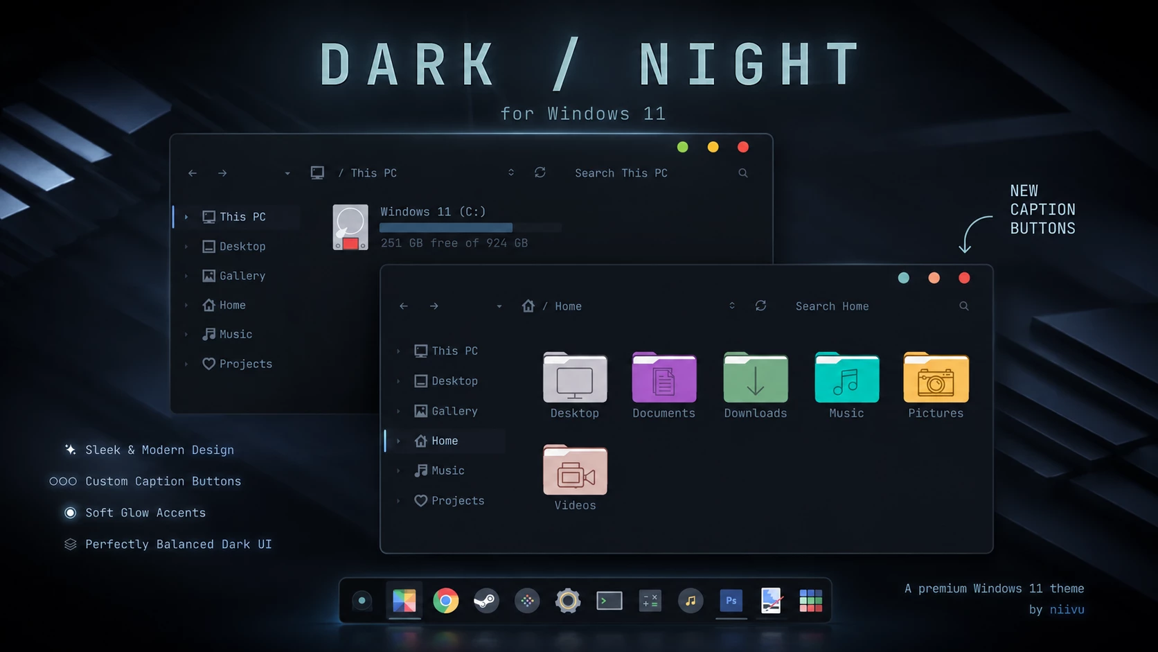1158x652 pixels.
Task: Open the green Downloads folder
Action: [756, 378]
